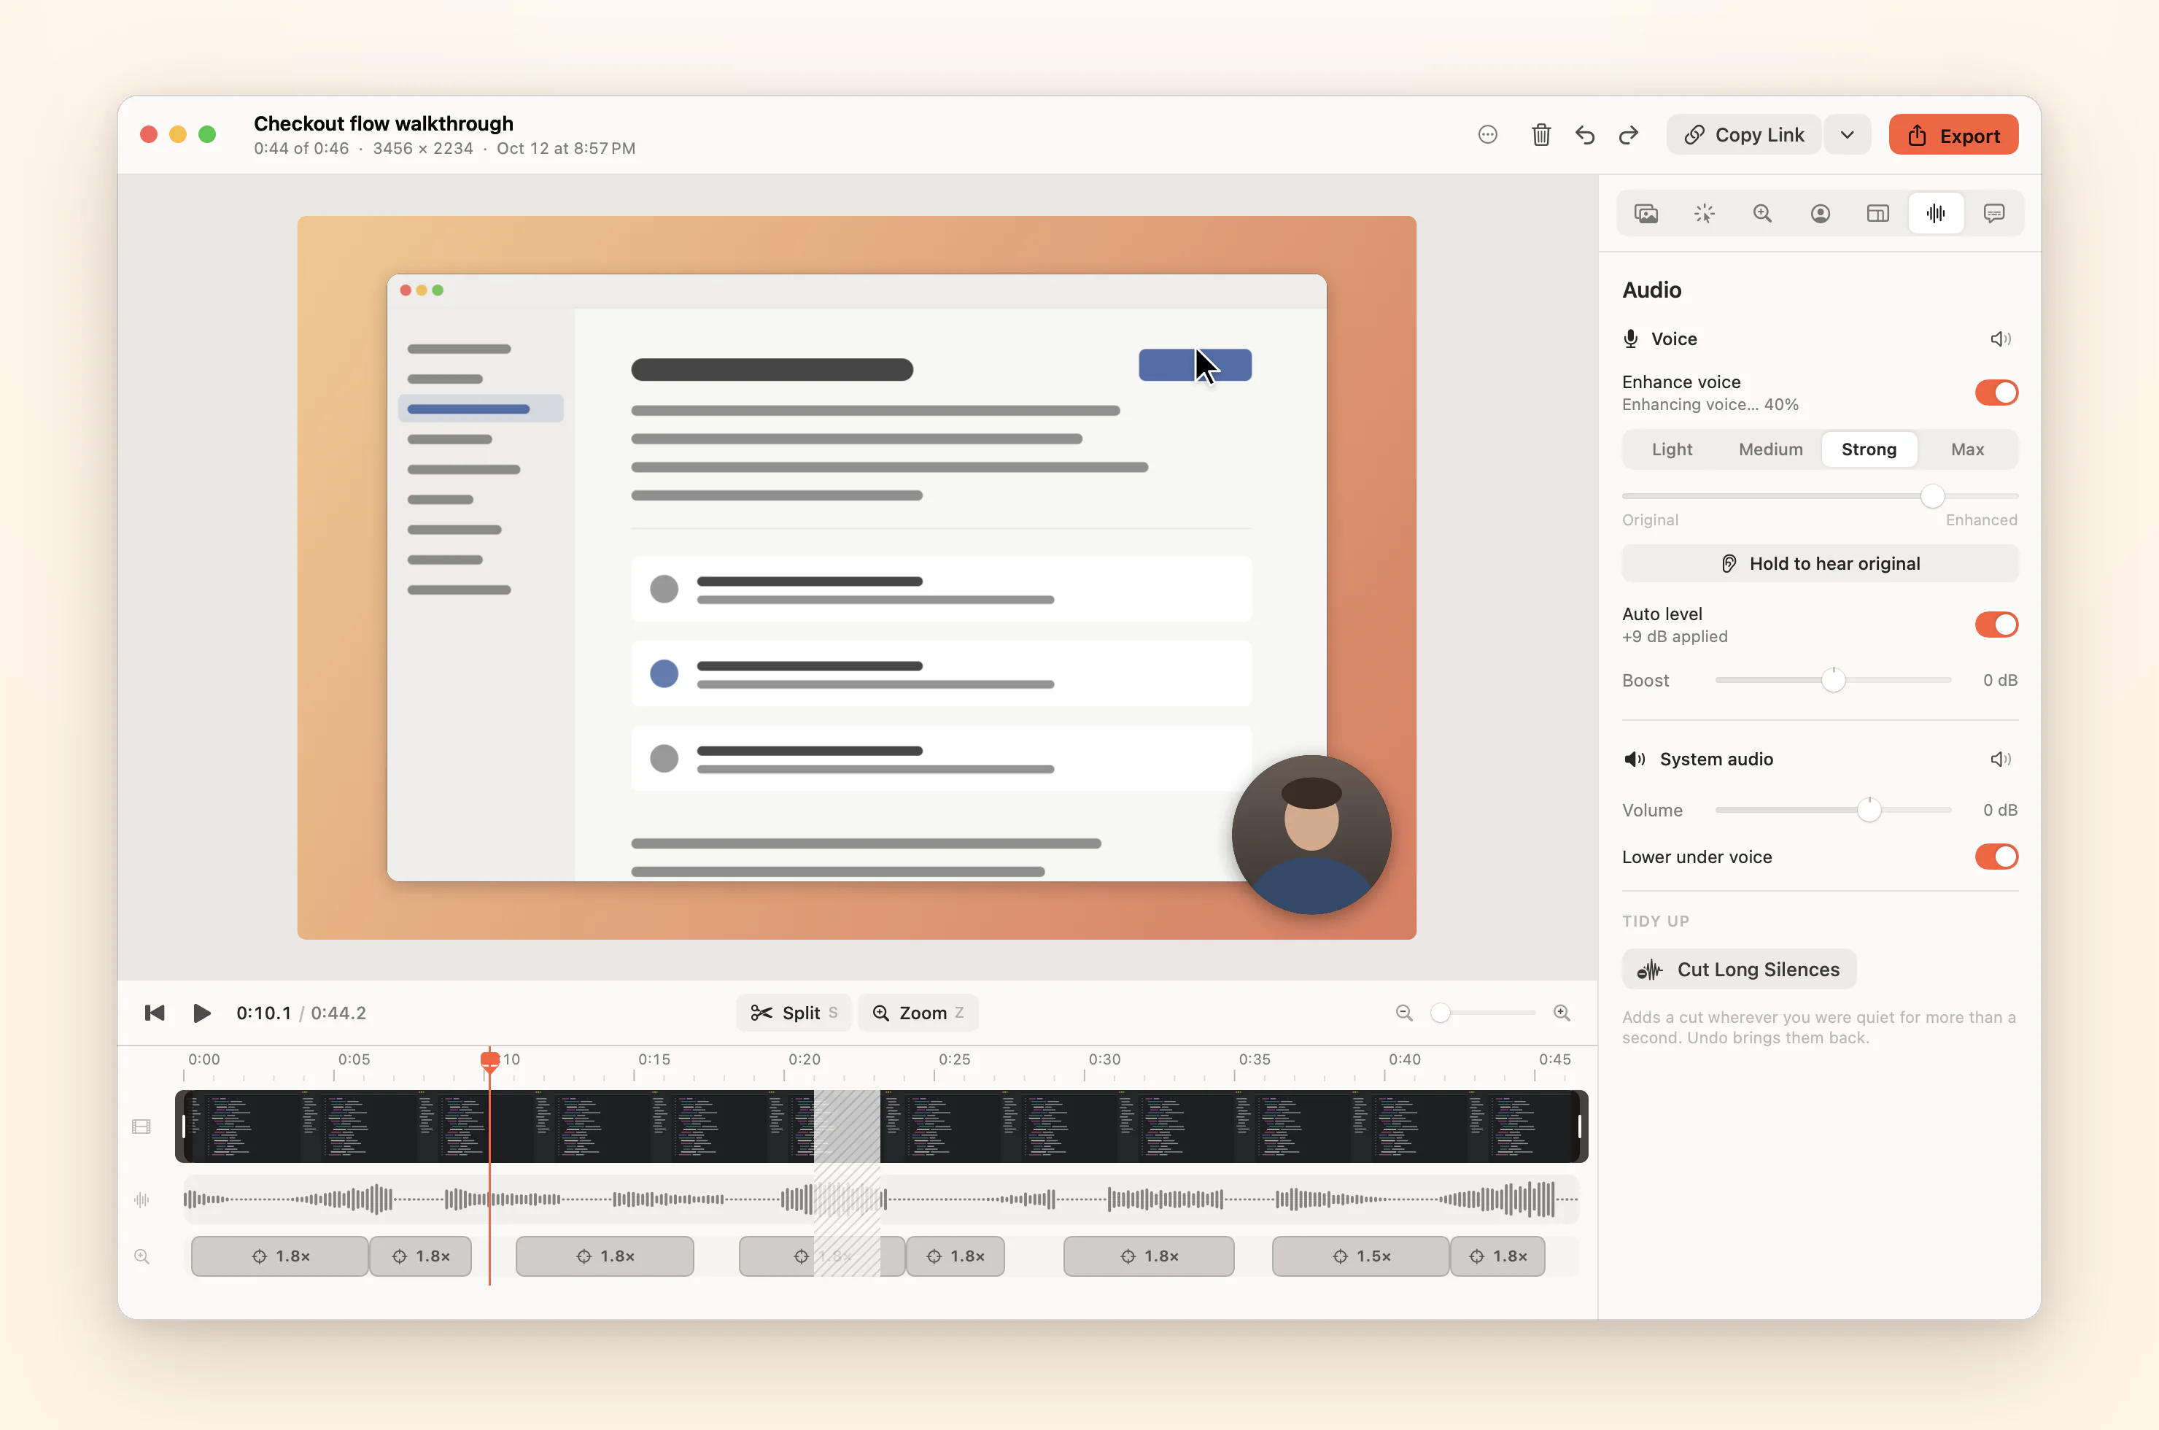2159x1430 pixels.
Task: Adjust the Original to Enhanced slider handle
Action: 1932,496
